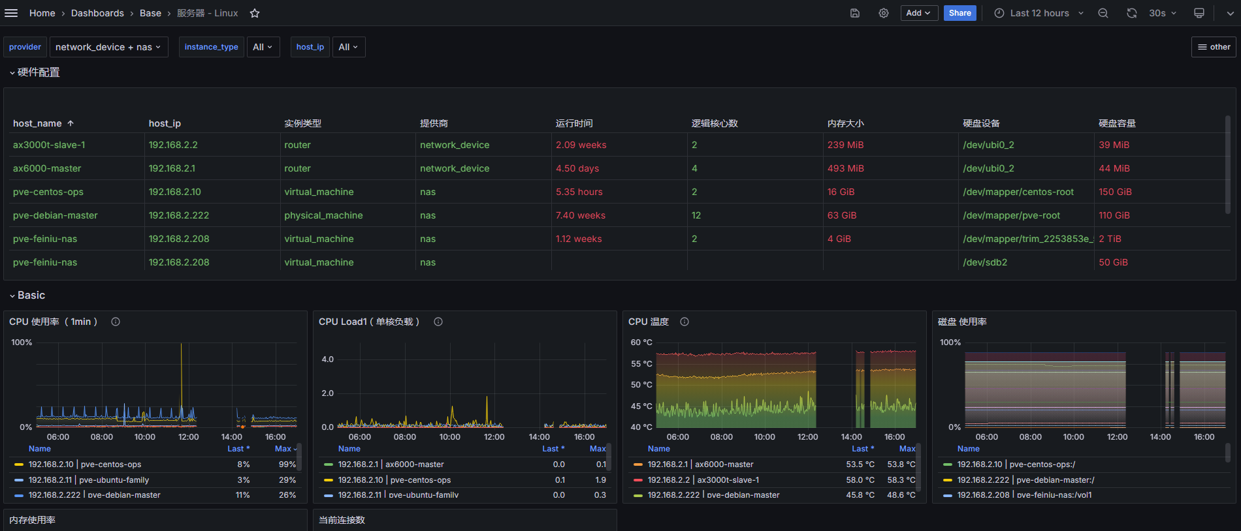Toggle pve-ubuntu-family series in CPU 使用率 legend
Viewport: 1241px width, 531px height.
click(x=89, y=480)
